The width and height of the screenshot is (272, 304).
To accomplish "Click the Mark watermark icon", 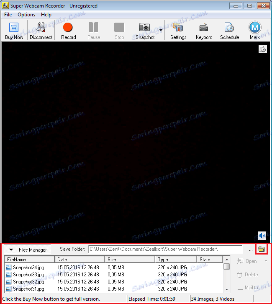I will point(255,27).
